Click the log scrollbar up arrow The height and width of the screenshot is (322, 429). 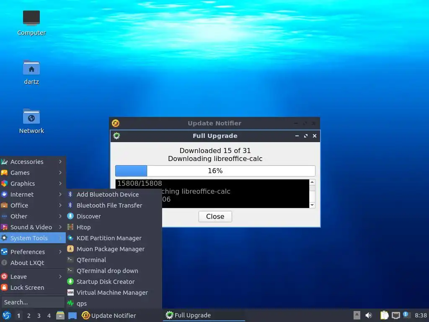tap(312, 182)
